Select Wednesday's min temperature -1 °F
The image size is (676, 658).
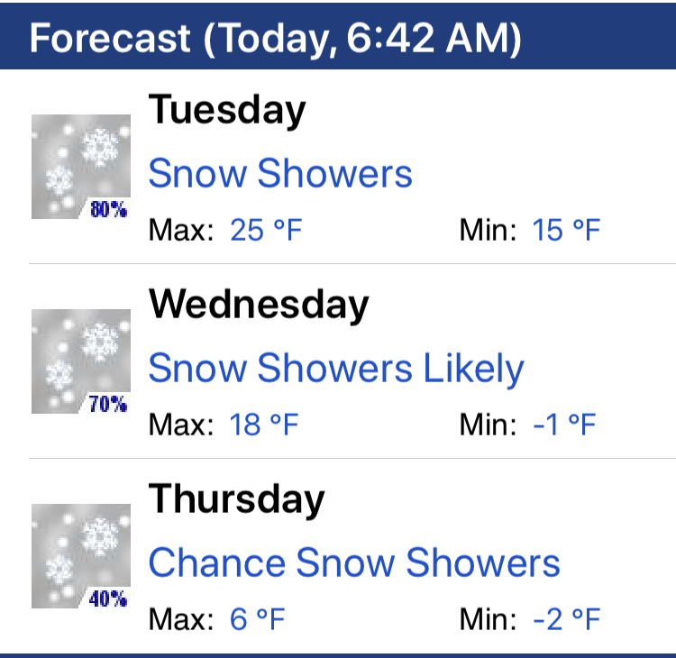[x=564, y=425]
